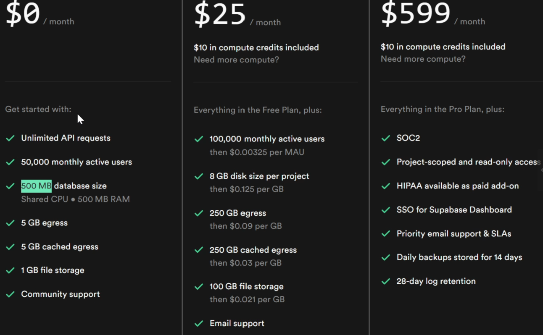This screenshot has width=543, height=335.
Task: Click the 1 GB file storage item
Action: point(53,270)
